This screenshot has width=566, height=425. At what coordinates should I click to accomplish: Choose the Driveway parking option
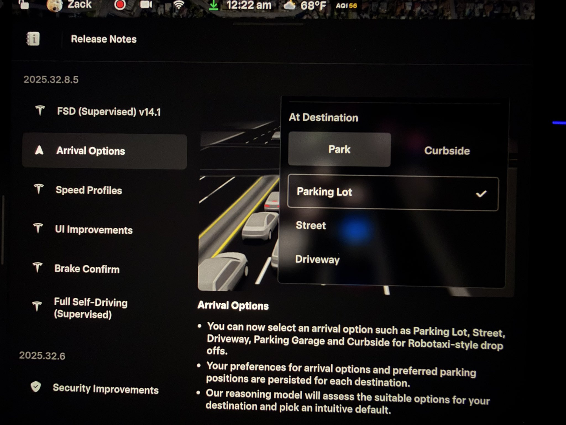tap(317, 260)
